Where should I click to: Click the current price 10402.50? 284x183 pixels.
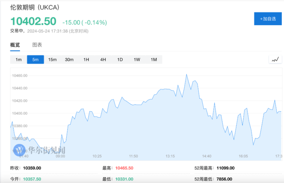coord(33,21)
